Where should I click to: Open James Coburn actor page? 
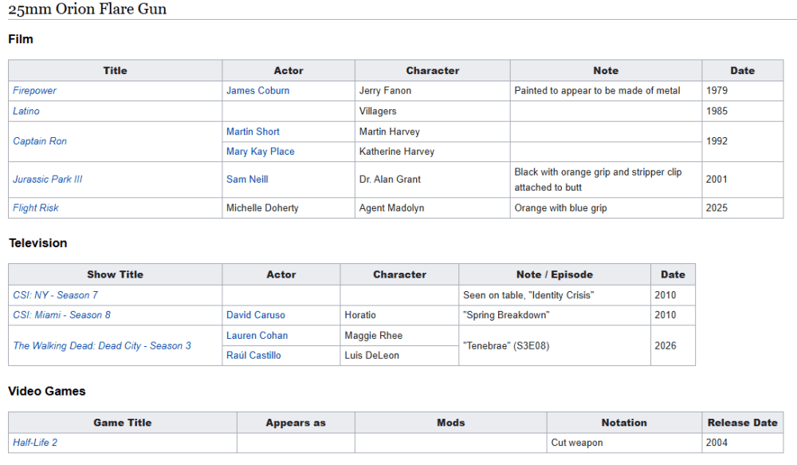257,91
